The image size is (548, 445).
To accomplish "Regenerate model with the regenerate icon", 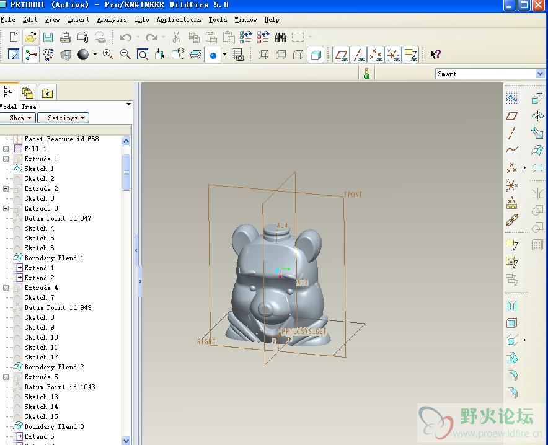I will (x=245, y=37).
